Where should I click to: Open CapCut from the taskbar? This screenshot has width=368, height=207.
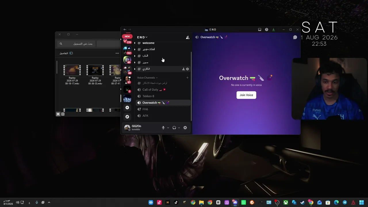[x=218, y=202]
